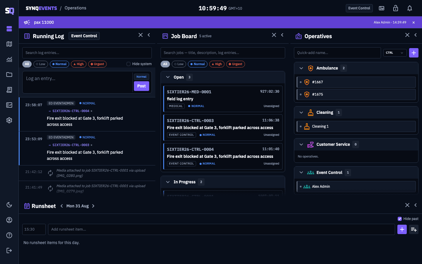This screenshot has height=264, width=422.
Task: Select Low filter in Running Log
Action: tap(41, 64)
